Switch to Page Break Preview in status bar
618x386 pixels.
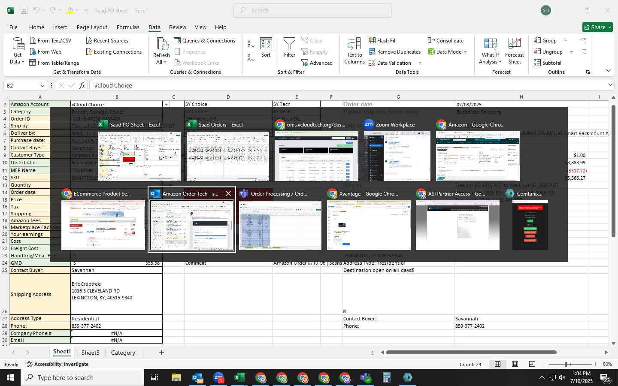click(532, 364)
